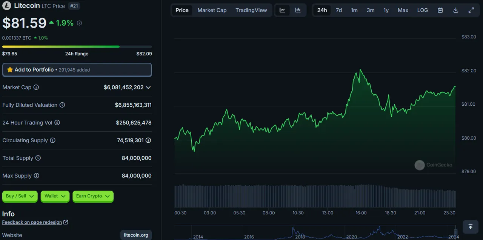
Task: Show Circulating Supply label info icon
Action: 53,140
